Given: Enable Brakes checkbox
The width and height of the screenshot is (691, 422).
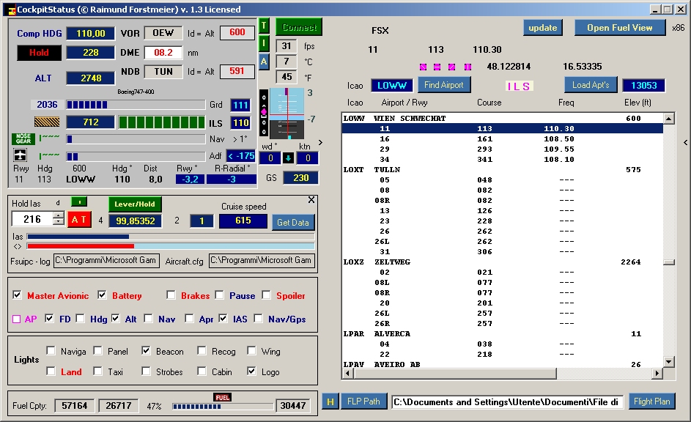Looking at the screenshot, I should click(171, 295).
